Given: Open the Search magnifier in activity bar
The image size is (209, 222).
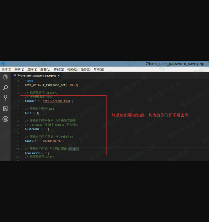Looking at the screenshot, I should [5, 88].
